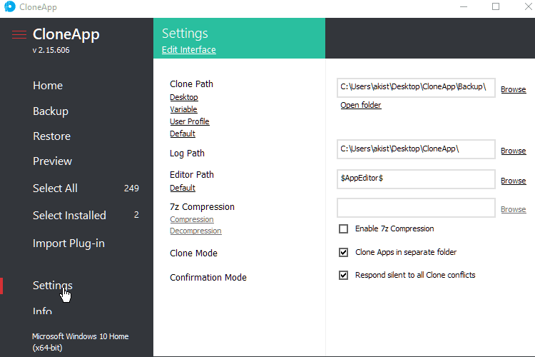The image size is (535, 357).
Task: Click the Clone Path input field
Action: (416, 88)
